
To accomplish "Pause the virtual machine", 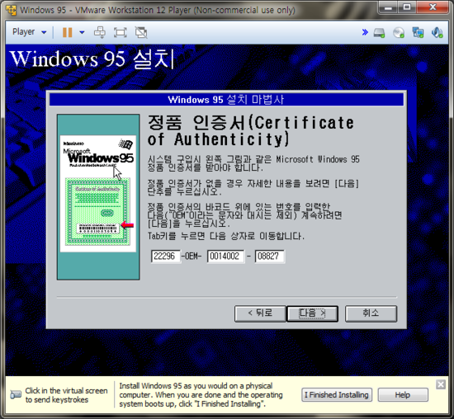I will pos(67,32).
